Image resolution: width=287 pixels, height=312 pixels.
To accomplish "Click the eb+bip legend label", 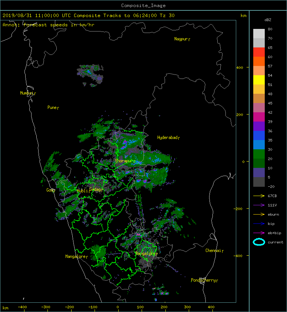I will click(274, 233).
